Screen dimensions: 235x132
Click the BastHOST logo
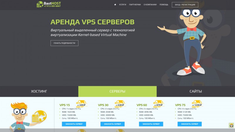click(x=49, y=4)
